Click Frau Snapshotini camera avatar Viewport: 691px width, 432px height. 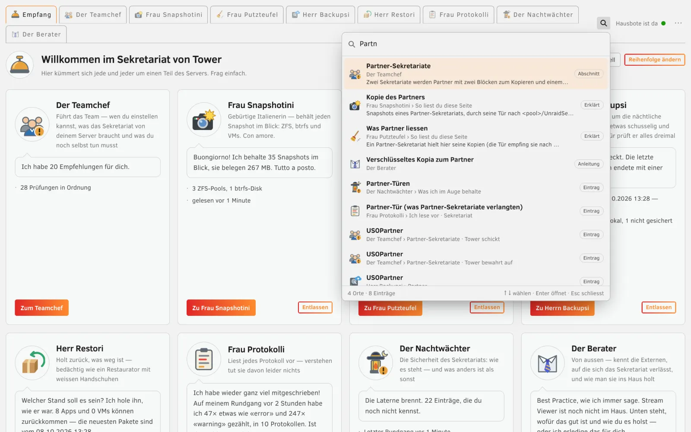204,120
